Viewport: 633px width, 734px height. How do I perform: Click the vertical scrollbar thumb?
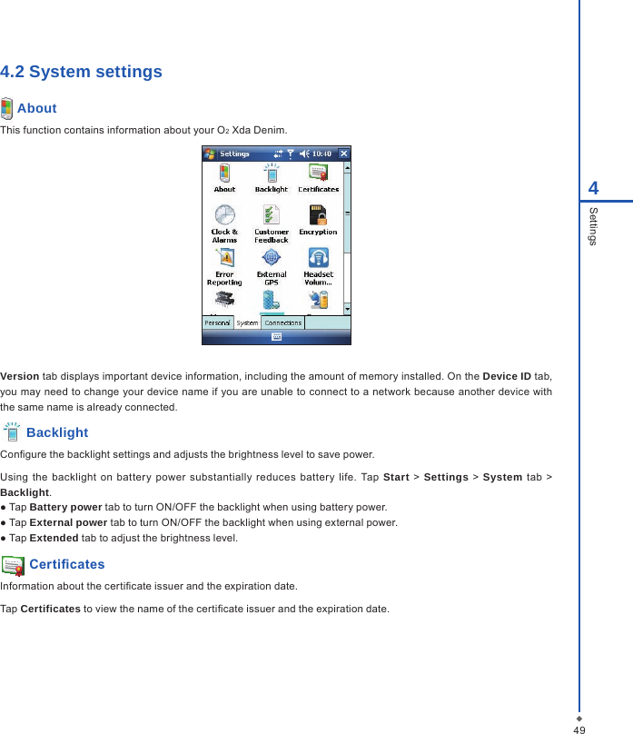tap(347, 213)
